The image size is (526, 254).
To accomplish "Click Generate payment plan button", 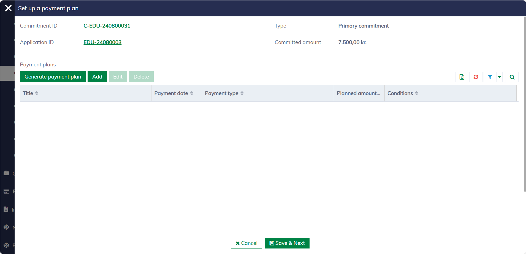I will click(x=53, y=77).
